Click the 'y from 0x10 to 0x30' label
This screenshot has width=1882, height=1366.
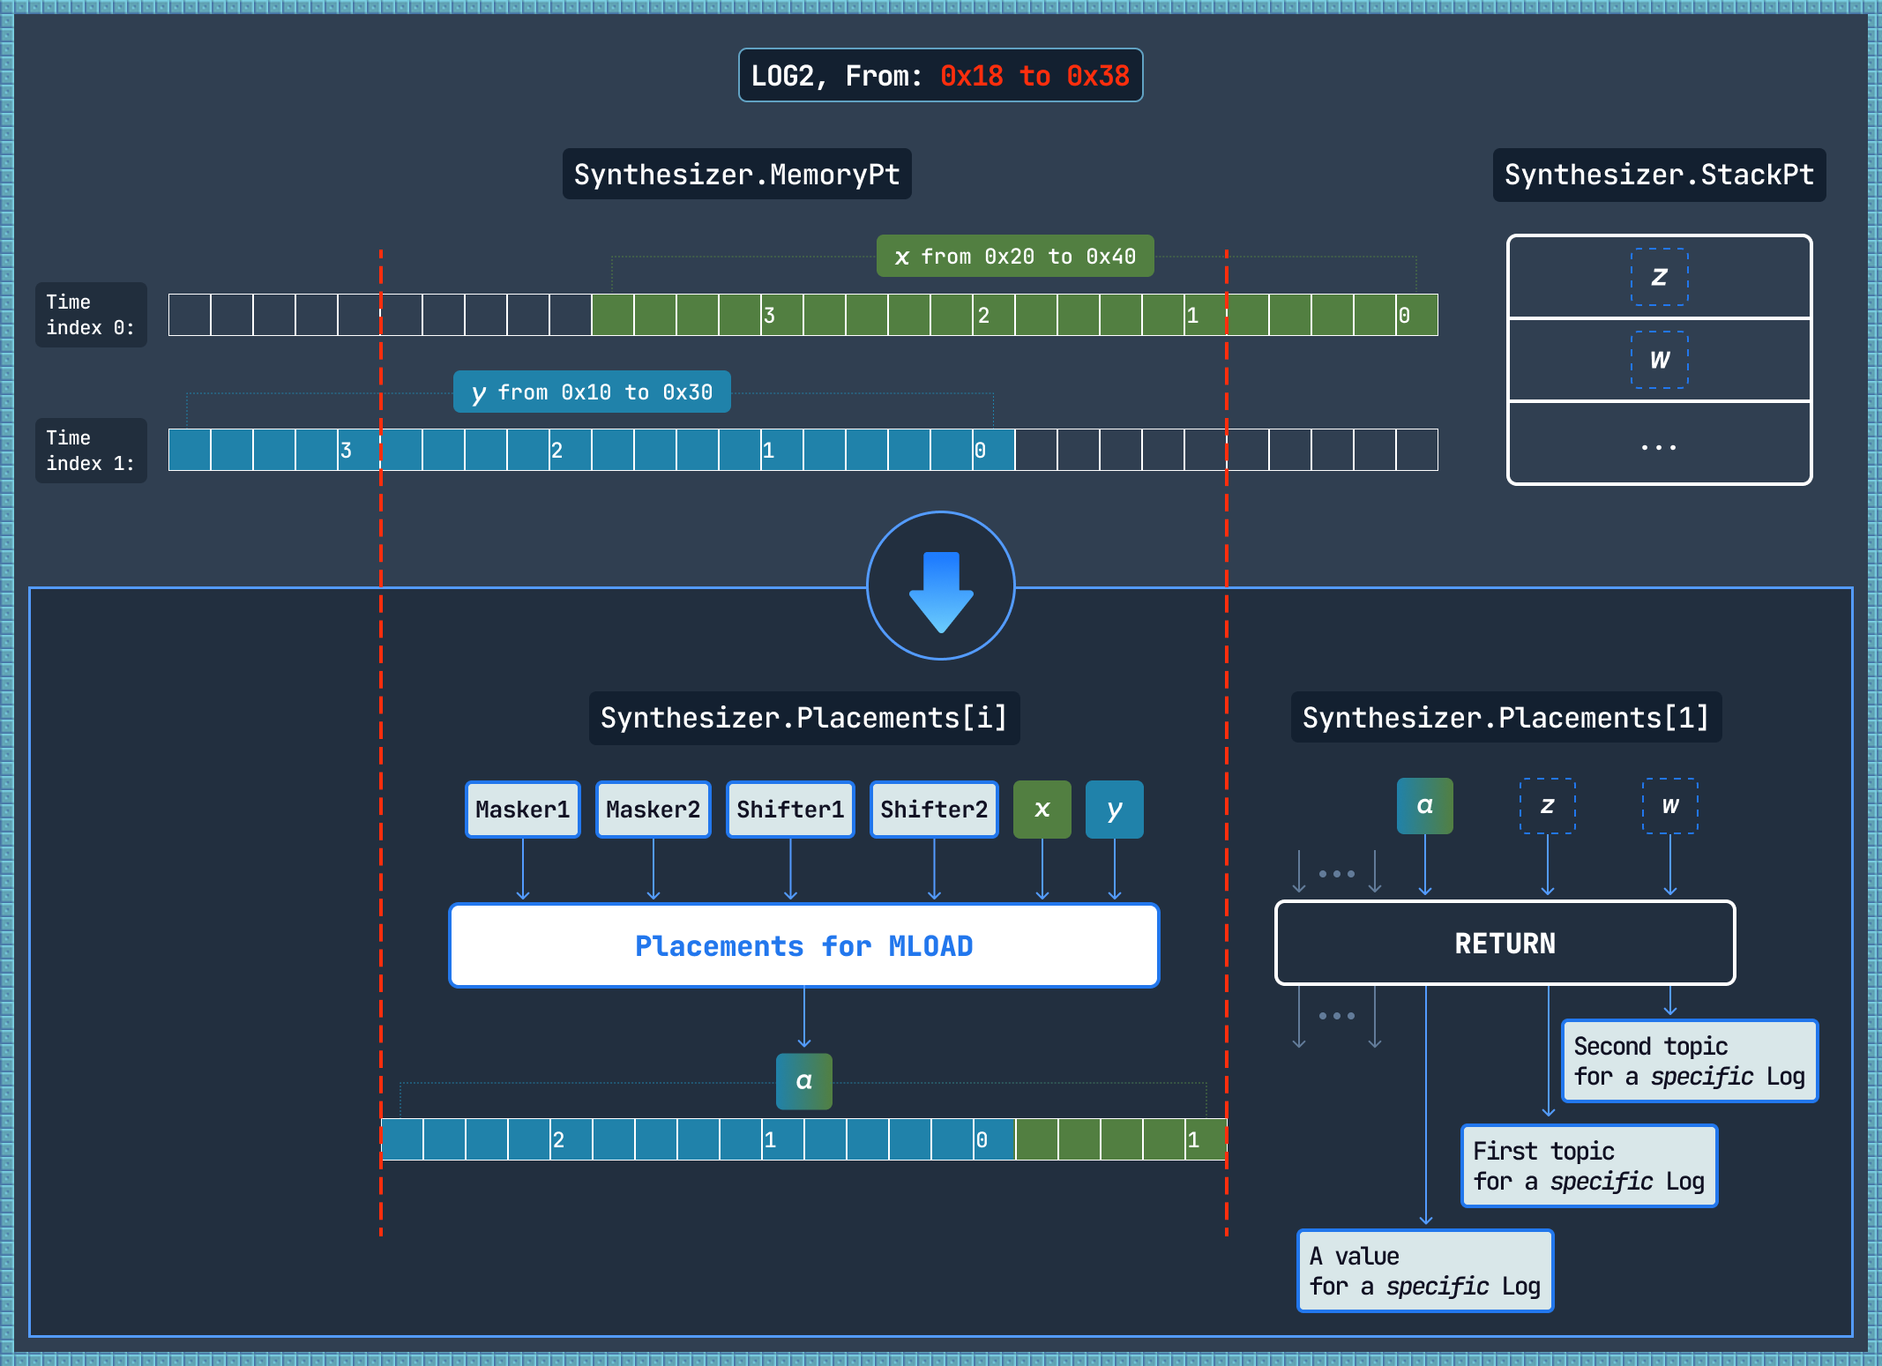[591, 392]
